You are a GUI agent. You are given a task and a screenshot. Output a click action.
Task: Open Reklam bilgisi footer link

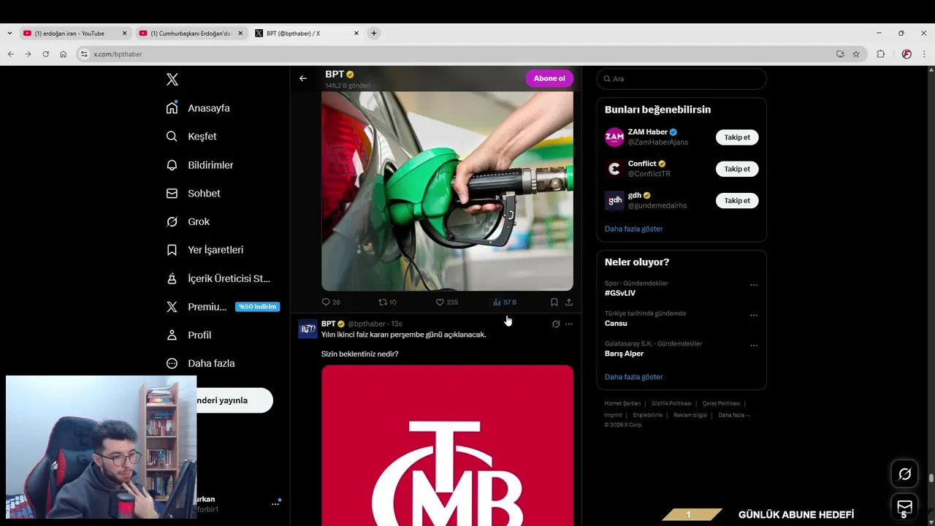pyautogui.click(x=690, y=415)
